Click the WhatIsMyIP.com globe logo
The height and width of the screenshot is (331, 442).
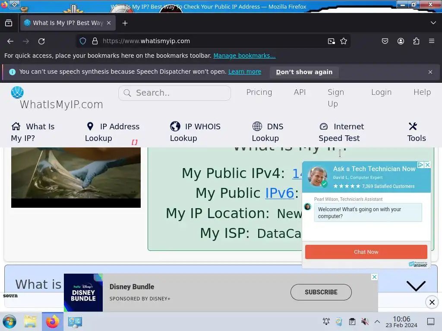click(x=17, y=92)
